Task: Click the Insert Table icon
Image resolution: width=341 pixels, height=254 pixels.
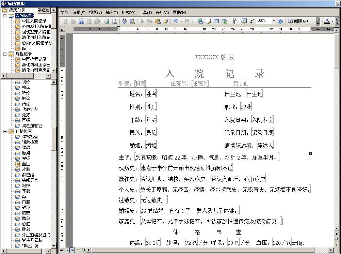Action: 216,21
